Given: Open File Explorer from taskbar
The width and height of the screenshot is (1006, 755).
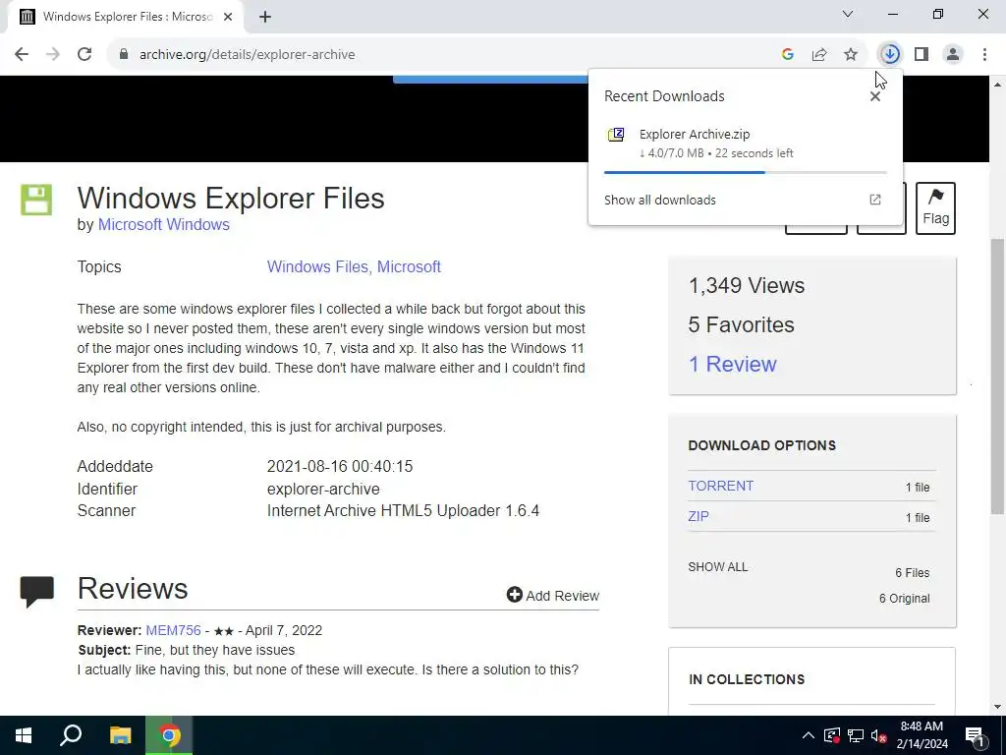Looking at the screenshot, I should 120,735.
